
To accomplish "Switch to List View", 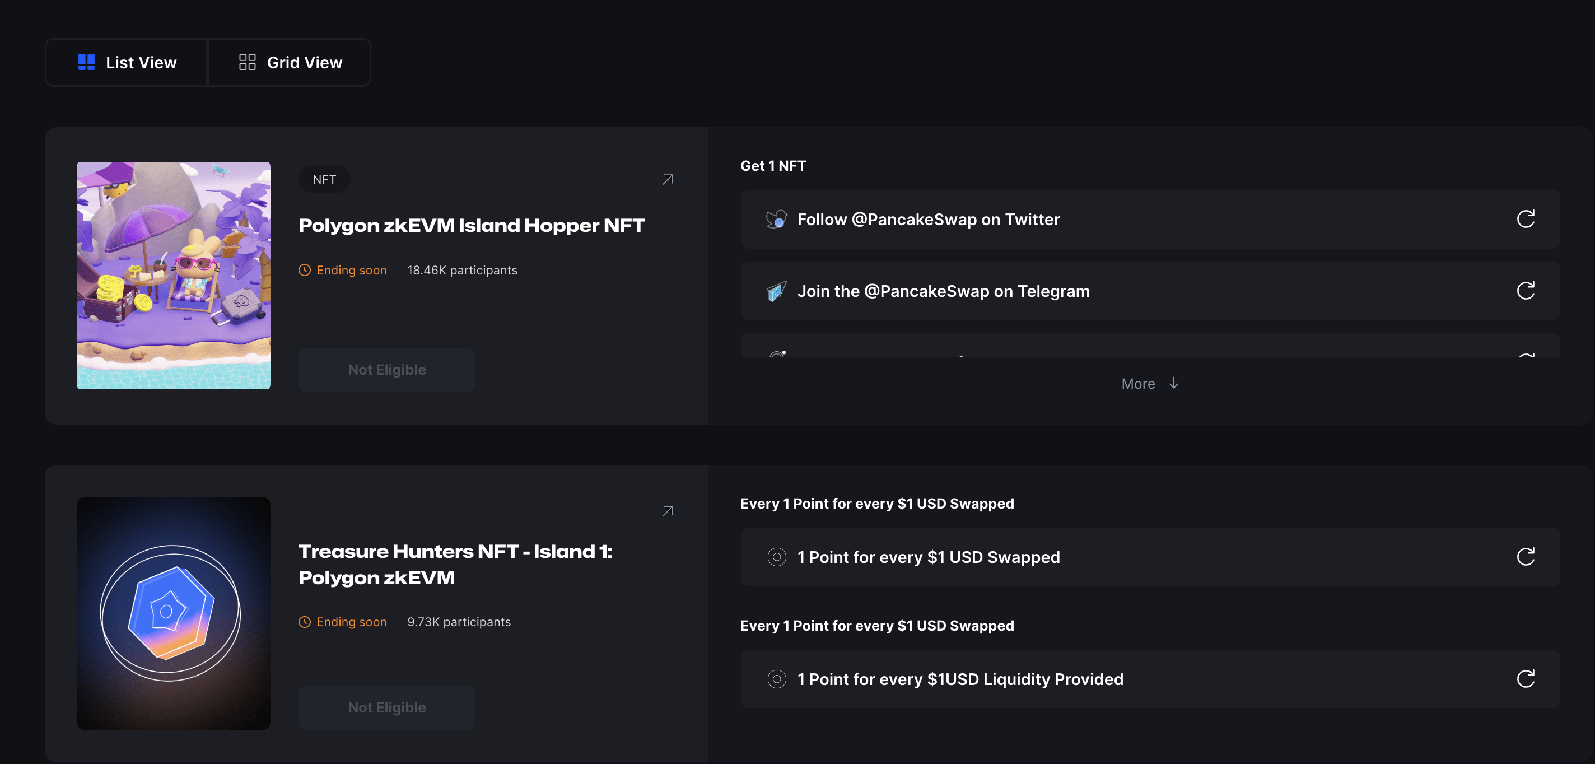I will [128, 63].
